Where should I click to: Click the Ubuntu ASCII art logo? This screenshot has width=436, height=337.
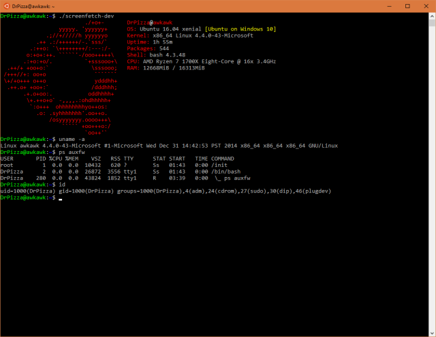tap(61, 78)
